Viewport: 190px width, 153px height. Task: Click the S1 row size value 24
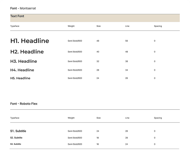point(98,131)
